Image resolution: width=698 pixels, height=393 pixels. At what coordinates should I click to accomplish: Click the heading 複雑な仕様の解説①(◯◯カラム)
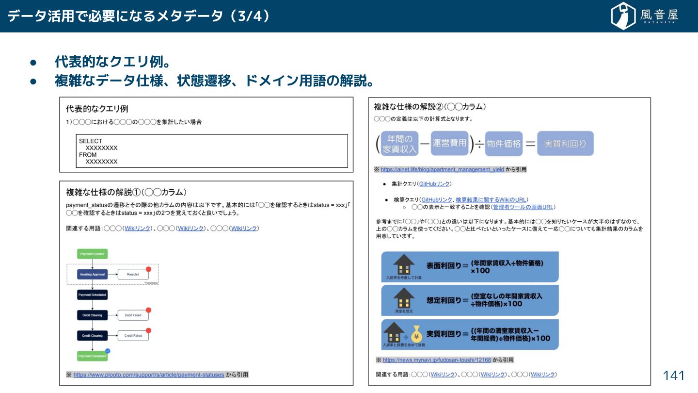(127, 192)
